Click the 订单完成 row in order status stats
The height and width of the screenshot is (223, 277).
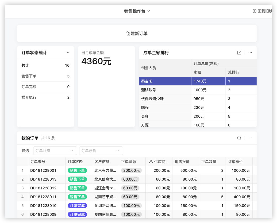point(45,87)
